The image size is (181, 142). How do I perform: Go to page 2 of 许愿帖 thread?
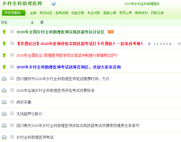pos(158,44)
